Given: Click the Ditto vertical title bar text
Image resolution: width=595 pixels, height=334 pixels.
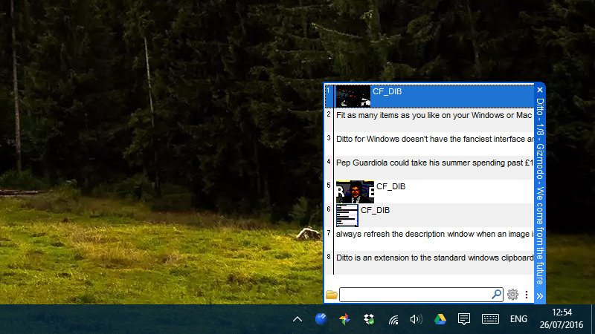Looking at the screenshot, I should [540, 192].
